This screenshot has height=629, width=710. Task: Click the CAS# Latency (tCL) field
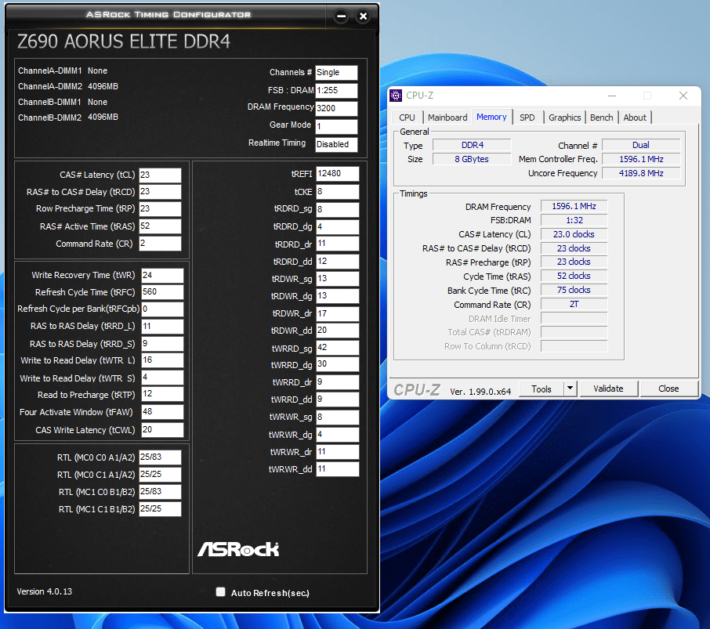point(160,175)
